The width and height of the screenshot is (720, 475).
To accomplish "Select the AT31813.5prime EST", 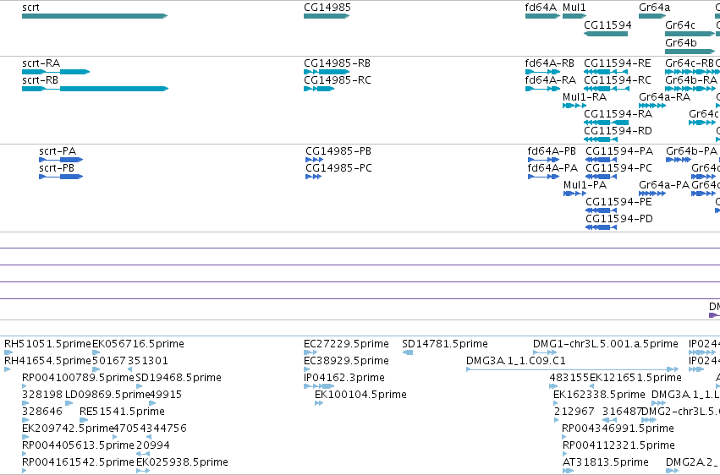I will [568, 471].
